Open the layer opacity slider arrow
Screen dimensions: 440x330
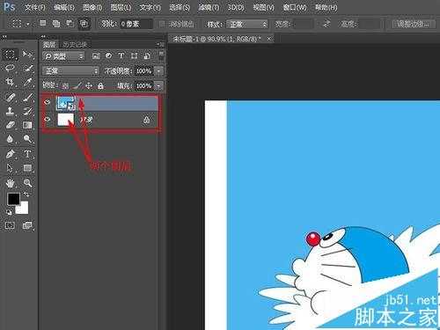coord(158,70)
